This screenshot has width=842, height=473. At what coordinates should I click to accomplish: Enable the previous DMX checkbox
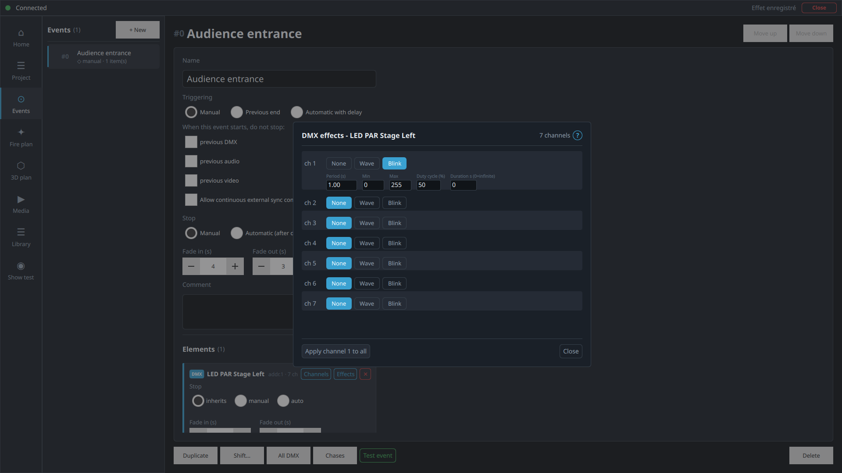pos(191,142)
